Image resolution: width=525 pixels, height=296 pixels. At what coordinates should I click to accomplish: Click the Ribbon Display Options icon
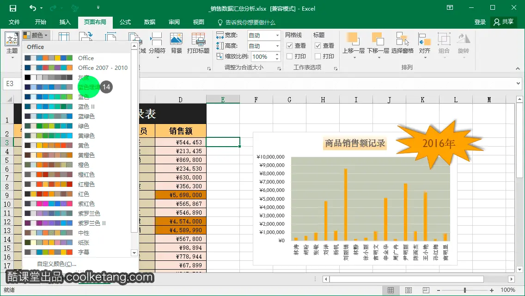(x=450, y=8)
